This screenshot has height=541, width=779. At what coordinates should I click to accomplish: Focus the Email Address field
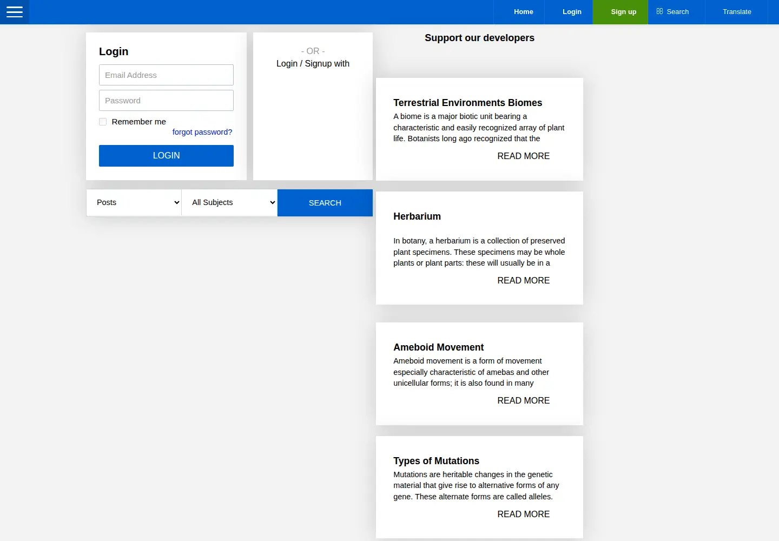pos(166,75)
